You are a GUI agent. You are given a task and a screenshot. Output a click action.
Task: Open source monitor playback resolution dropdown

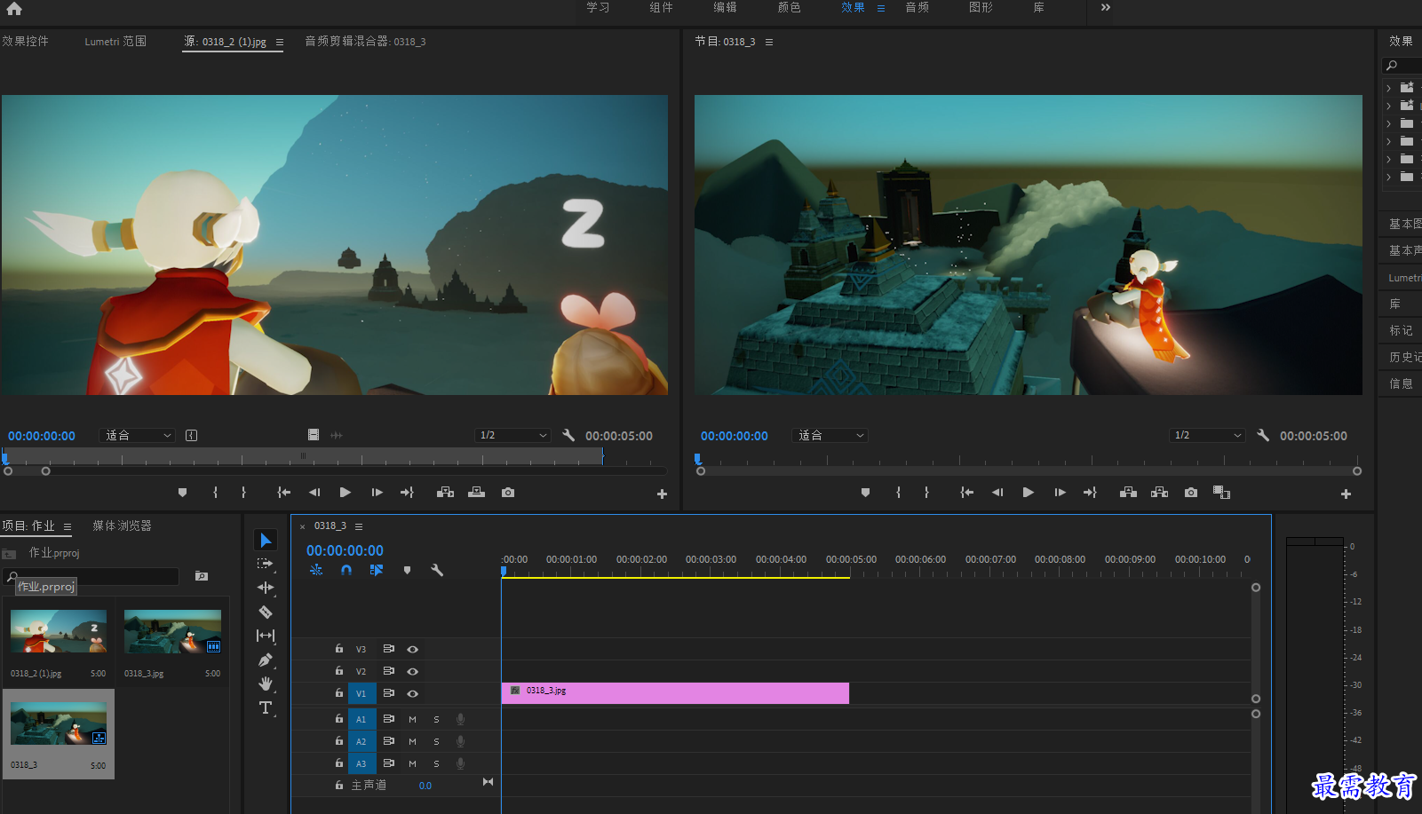512,435
